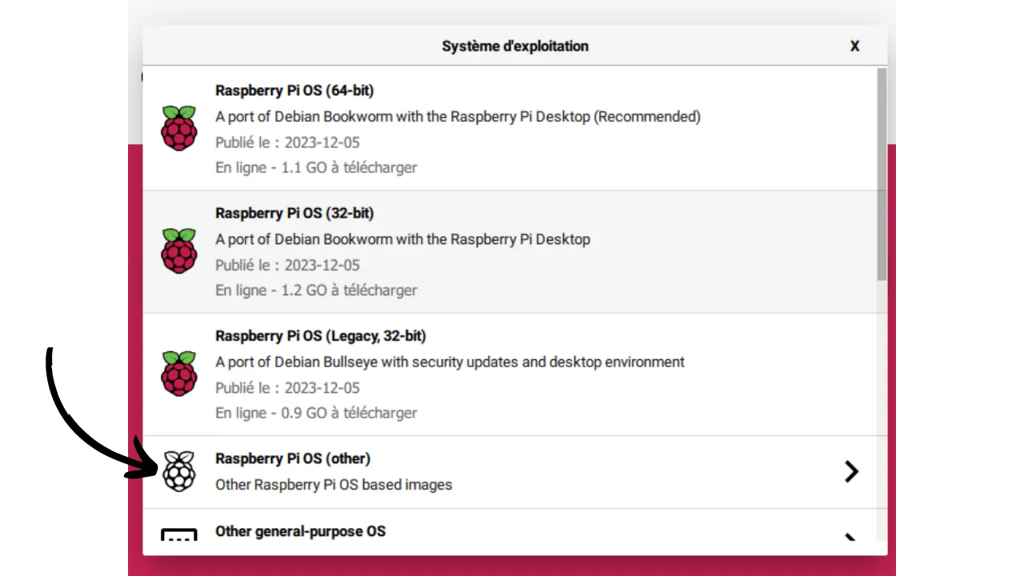Click the Legacy 32-bit raspberry icon
The image size is (1024, 576).
tap(178, 374)
